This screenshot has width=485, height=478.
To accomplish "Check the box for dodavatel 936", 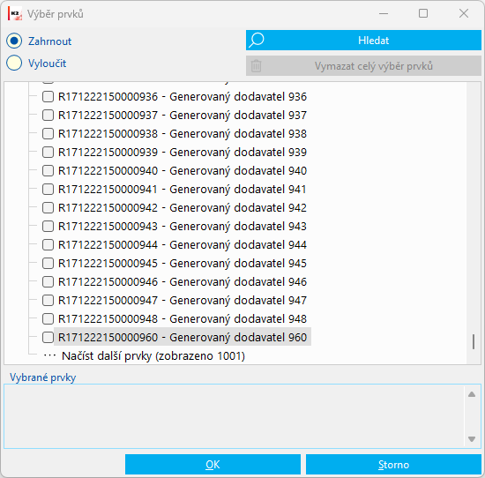I will coord(48,96).
